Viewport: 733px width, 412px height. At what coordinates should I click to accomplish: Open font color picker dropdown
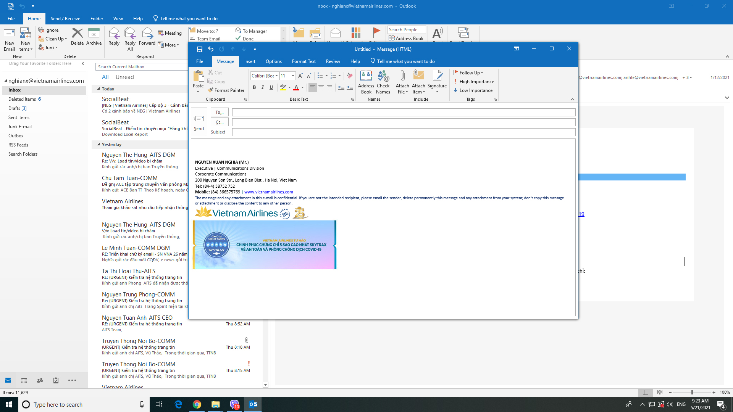coord(302,87)
